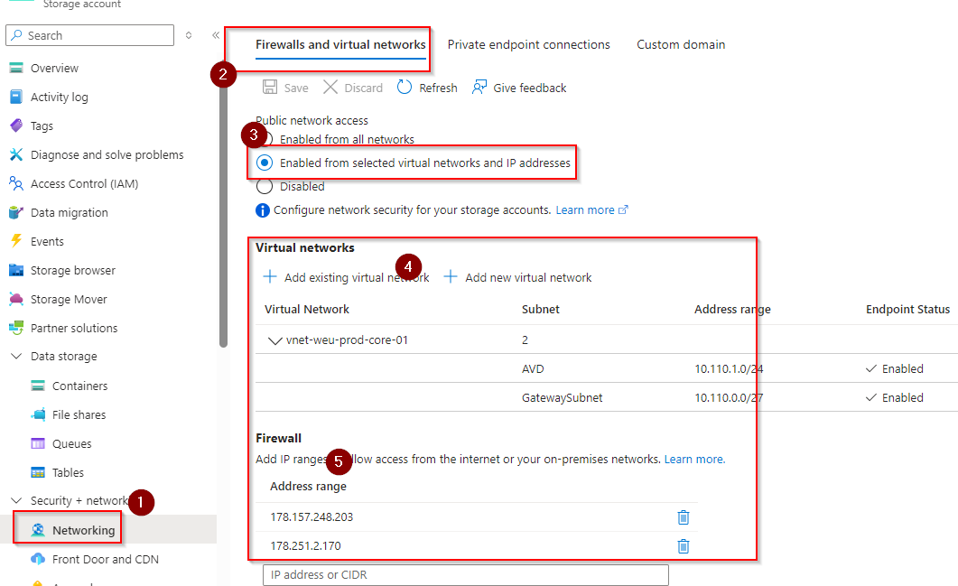Click the Refresh icon in the toolbar
This screenshot has width=958, height=586.
pos(405,88)
